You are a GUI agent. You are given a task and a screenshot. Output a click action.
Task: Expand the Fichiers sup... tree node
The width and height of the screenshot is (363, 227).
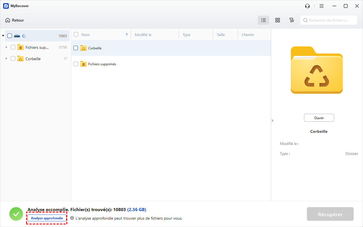point(7,47)
